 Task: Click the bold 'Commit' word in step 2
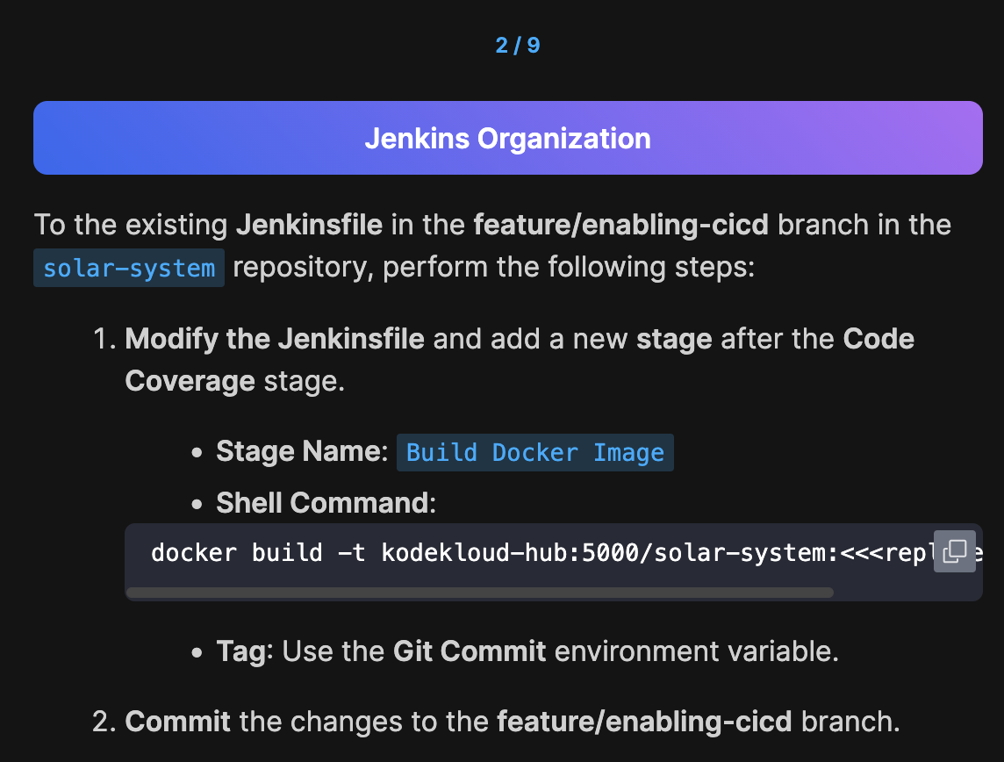[x=177, y=722]
